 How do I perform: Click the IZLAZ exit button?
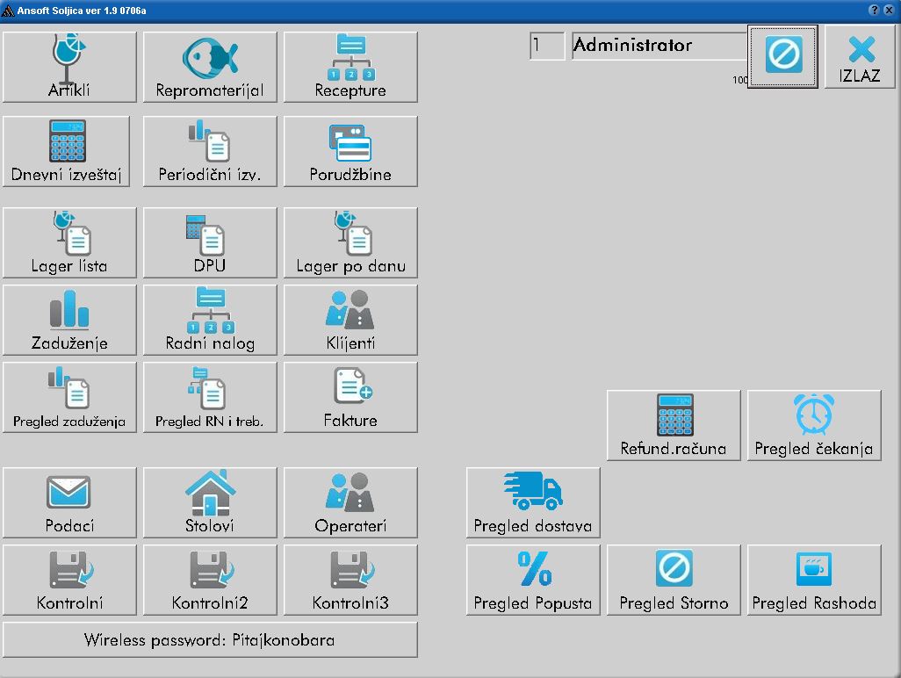pos(860,57)
